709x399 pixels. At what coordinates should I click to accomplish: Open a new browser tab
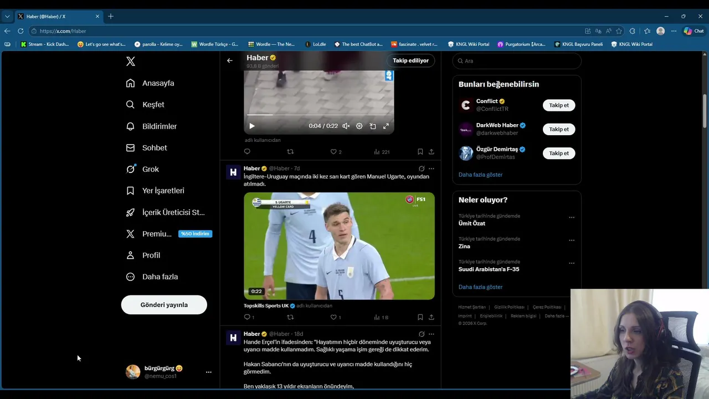(x=111, y=16)
